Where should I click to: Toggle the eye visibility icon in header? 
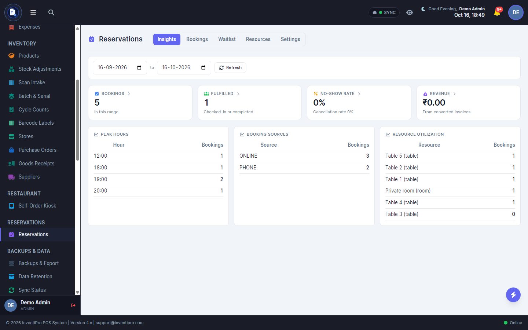[x=410, y=12]
